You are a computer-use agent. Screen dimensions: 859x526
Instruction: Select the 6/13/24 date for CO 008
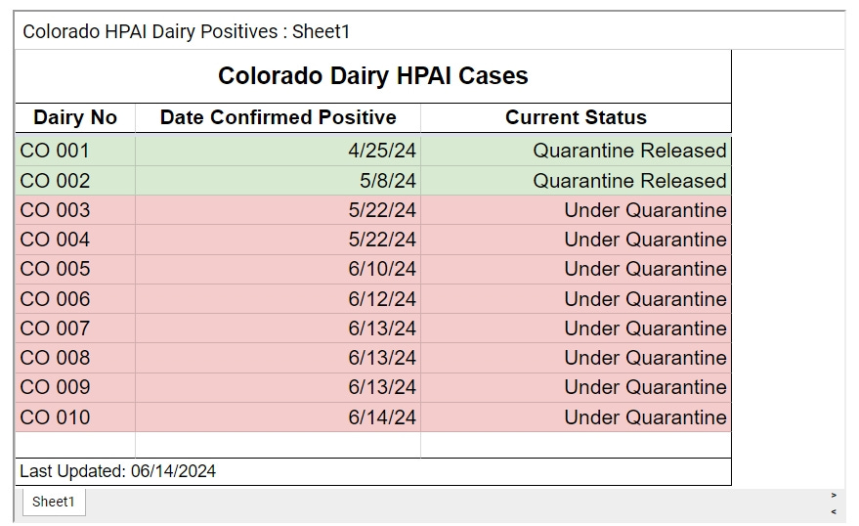(x=278, y=358)
